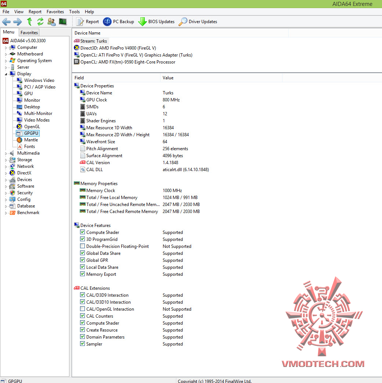Collapse the Display tree node
The height and width of the screenshot is (383, 382).
point(6,74)
